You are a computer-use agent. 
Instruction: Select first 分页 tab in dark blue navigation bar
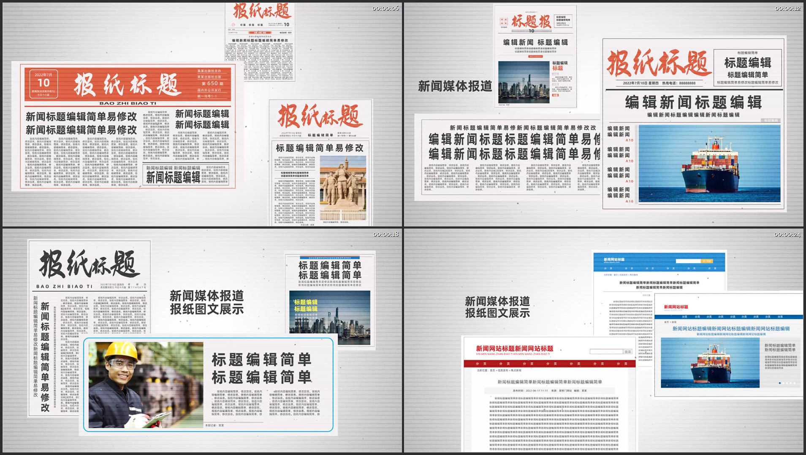click(684, 317)
